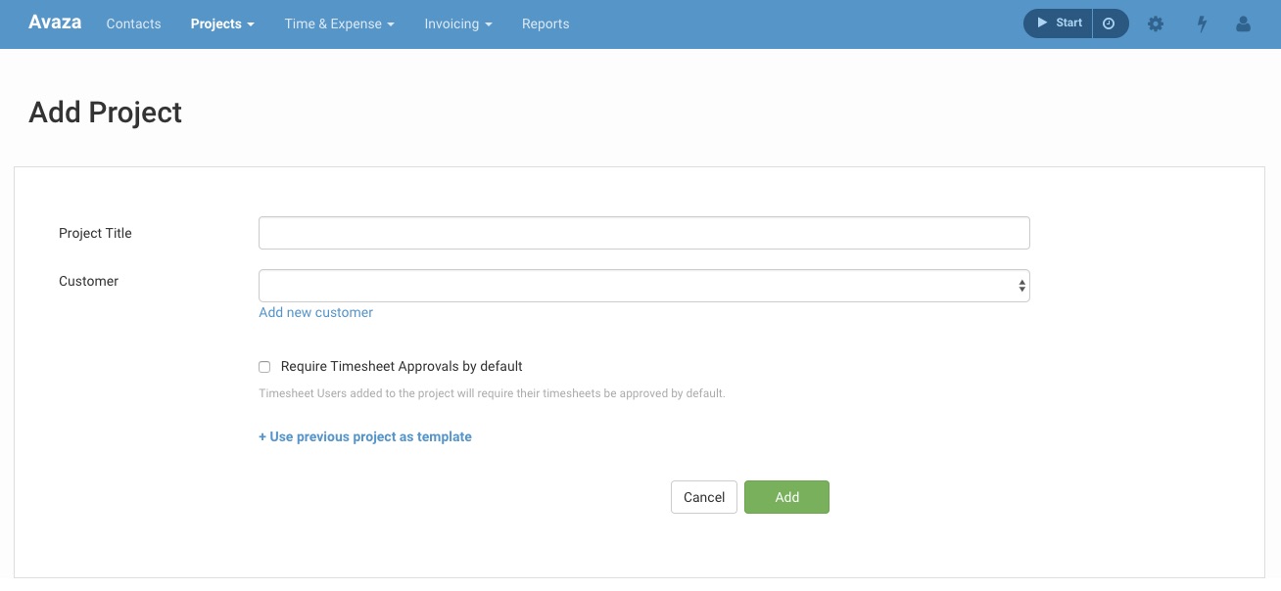Viewport: 1281px width, 591px height.
Task: Click the Customer field's up-down stepper arrows
Action: (1021, 285)
